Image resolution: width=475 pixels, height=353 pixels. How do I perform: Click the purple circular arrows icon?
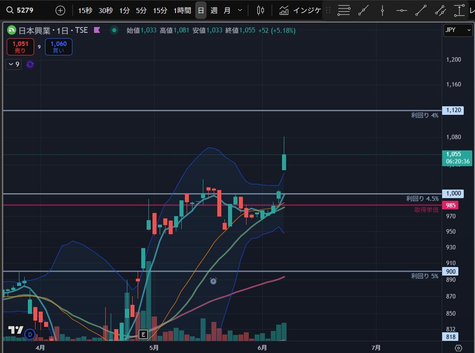tap(30, 64)
